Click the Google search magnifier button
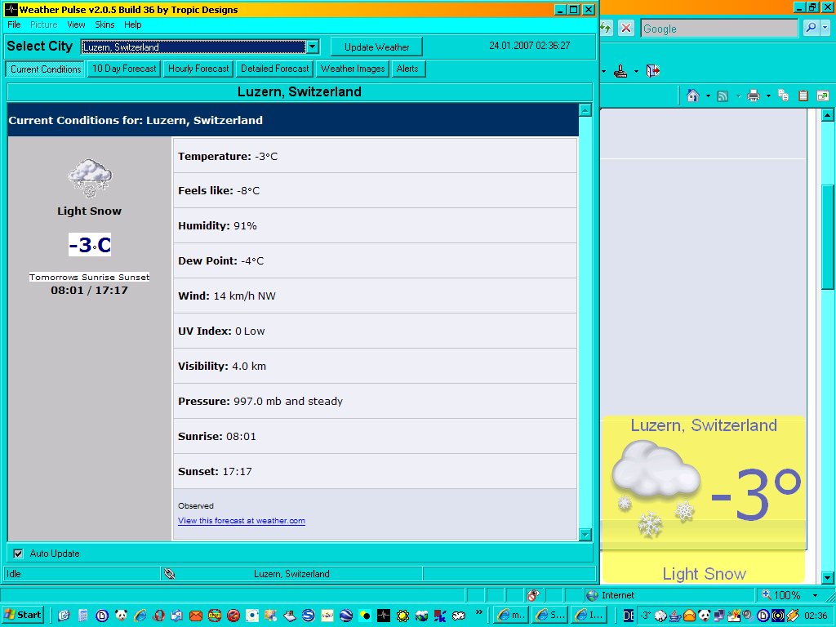This screenshot has width=836, height=627. pos(811,28)
